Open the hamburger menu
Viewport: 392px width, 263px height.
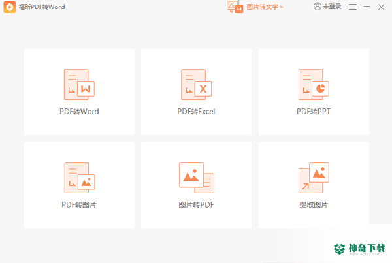(x=353, y=7)
